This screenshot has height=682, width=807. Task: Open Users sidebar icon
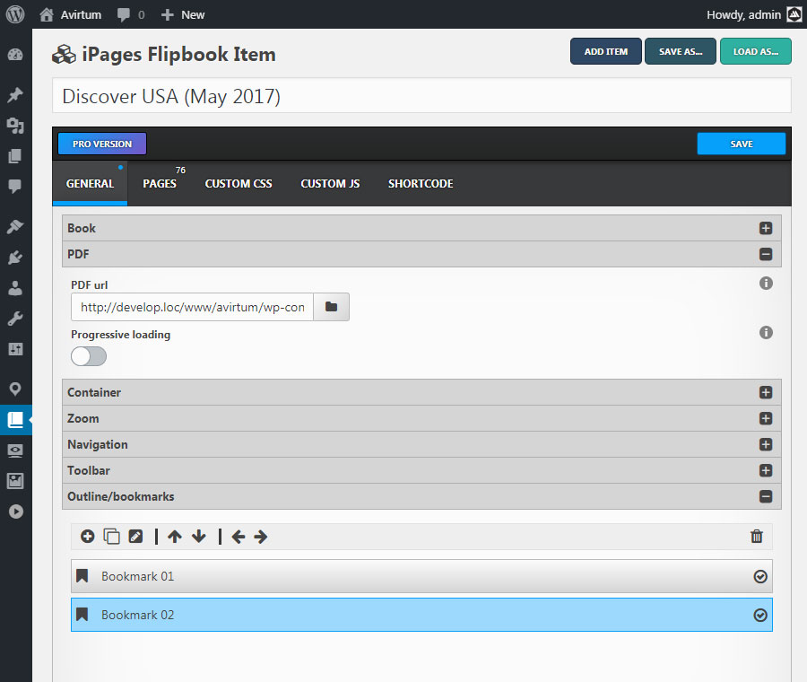coord(15,287)
